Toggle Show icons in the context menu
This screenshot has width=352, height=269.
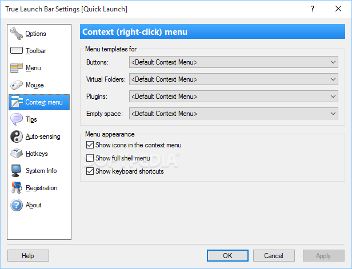[90, 145]
